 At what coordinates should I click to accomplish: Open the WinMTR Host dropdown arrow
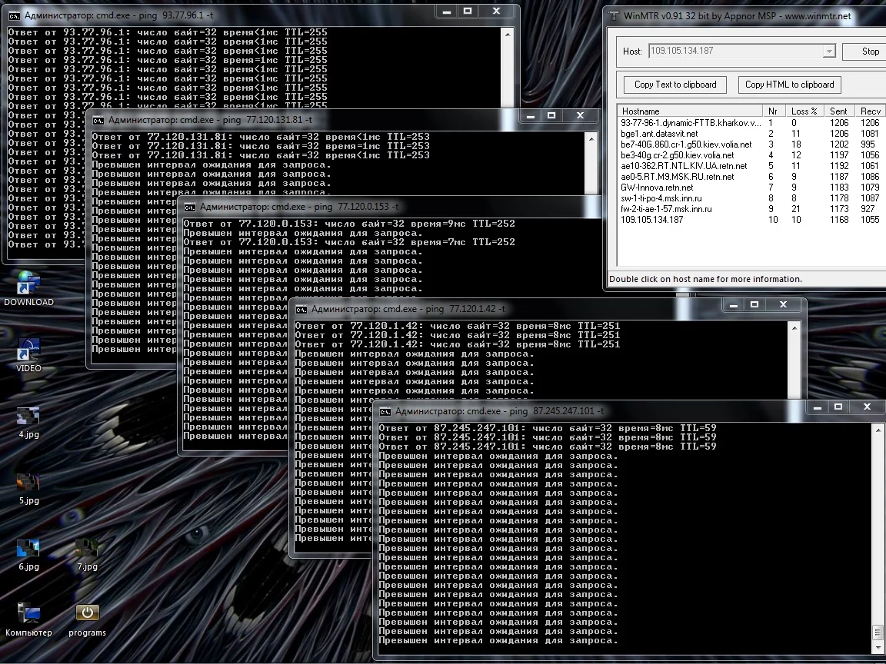(x=829, y=51)
